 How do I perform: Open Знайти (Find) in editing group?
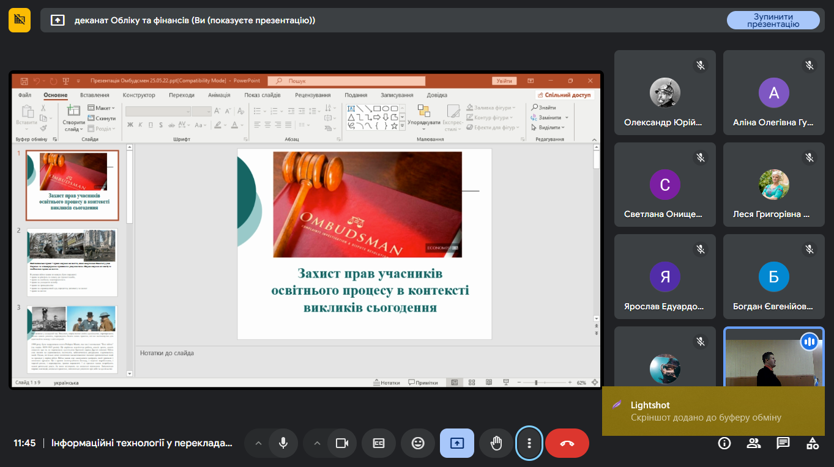pyautogui.click(x=543, y=108)
